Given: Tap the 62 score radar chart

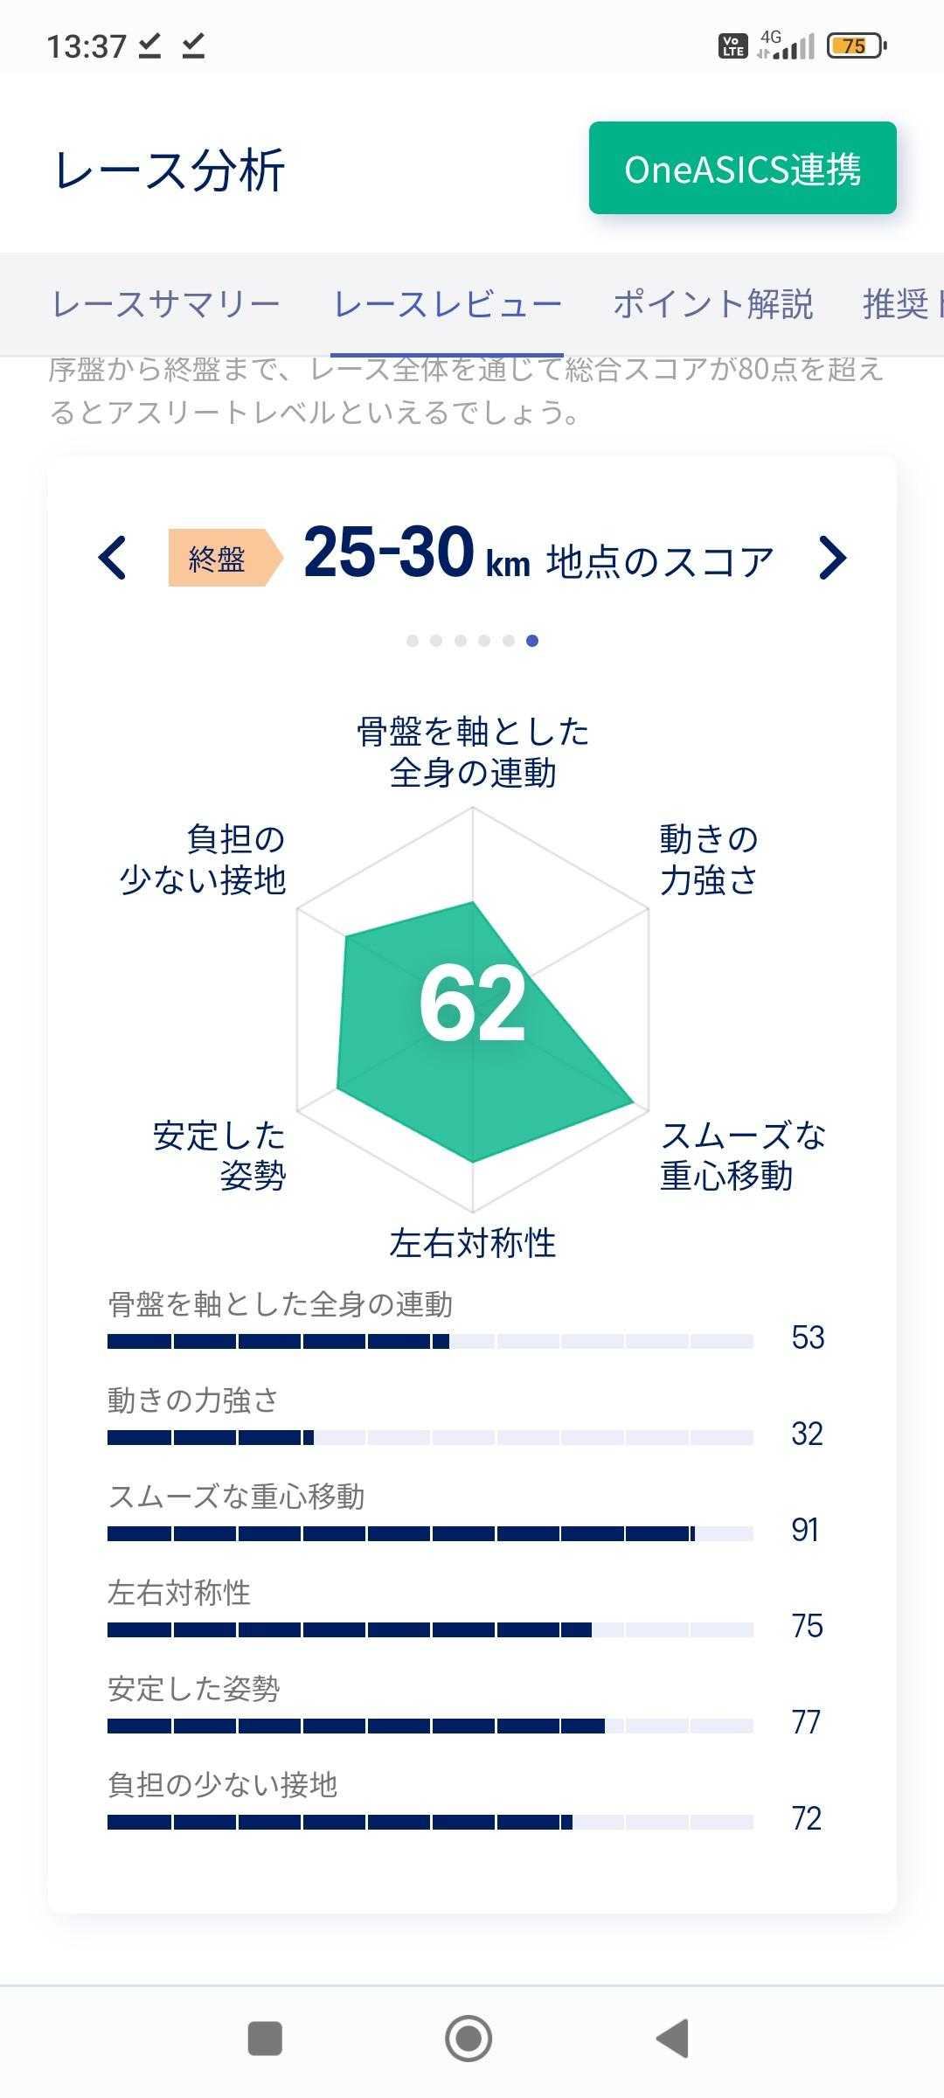Looking at the screenshot, I should 473,1005.
